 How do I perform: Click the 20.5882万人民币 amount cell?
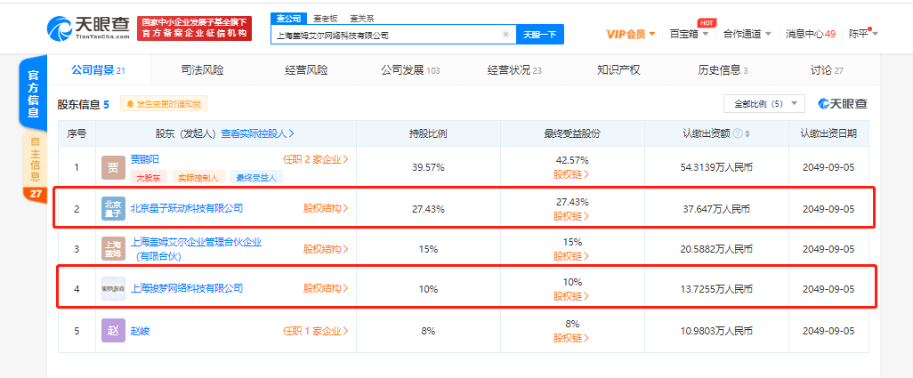716,249
